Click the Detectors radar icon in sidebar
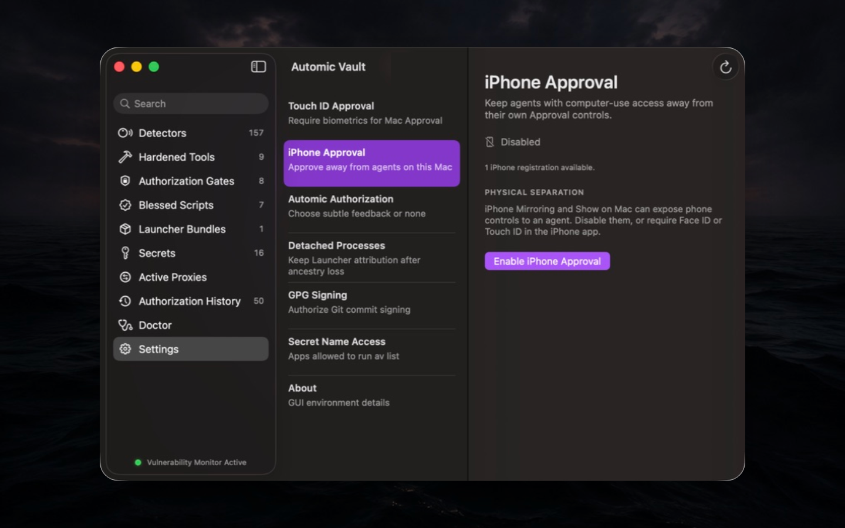845x528 pixels. pos(125,133)
